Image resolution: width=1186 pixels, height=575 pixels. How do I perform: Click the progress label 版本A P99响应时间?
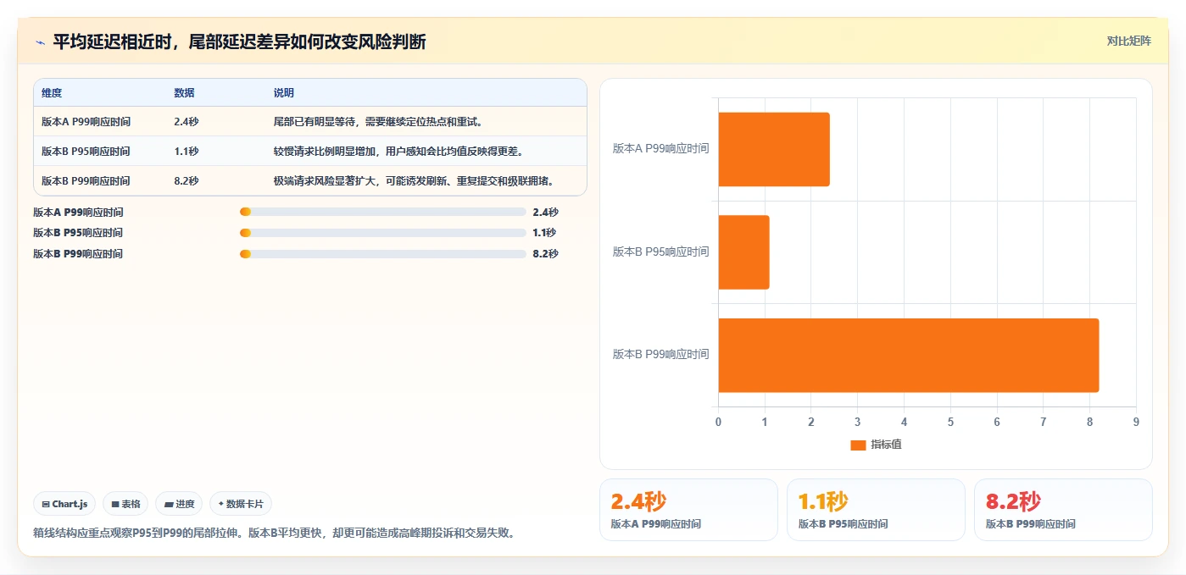[78, 213]
